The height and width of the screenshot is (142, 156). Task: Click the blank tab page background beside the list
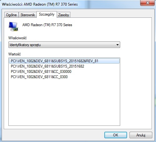point(136,83)
